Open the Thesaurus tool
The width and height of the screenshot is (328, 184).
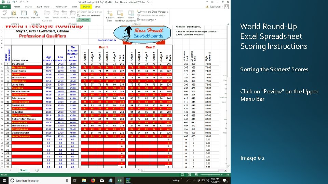coord(24,15)
